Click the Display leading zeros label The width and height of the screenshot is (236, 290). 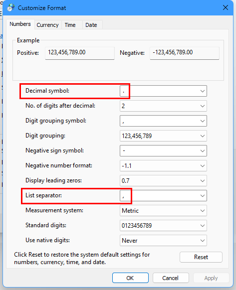click(x=53, y=180)
